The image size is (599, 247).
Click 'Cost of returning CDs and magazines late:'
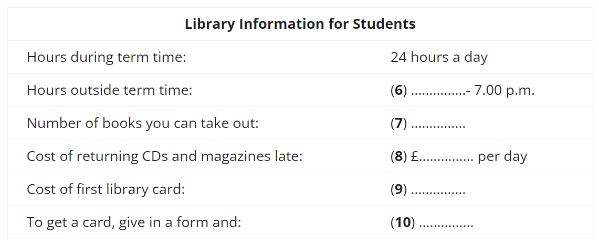pos(165,156)
